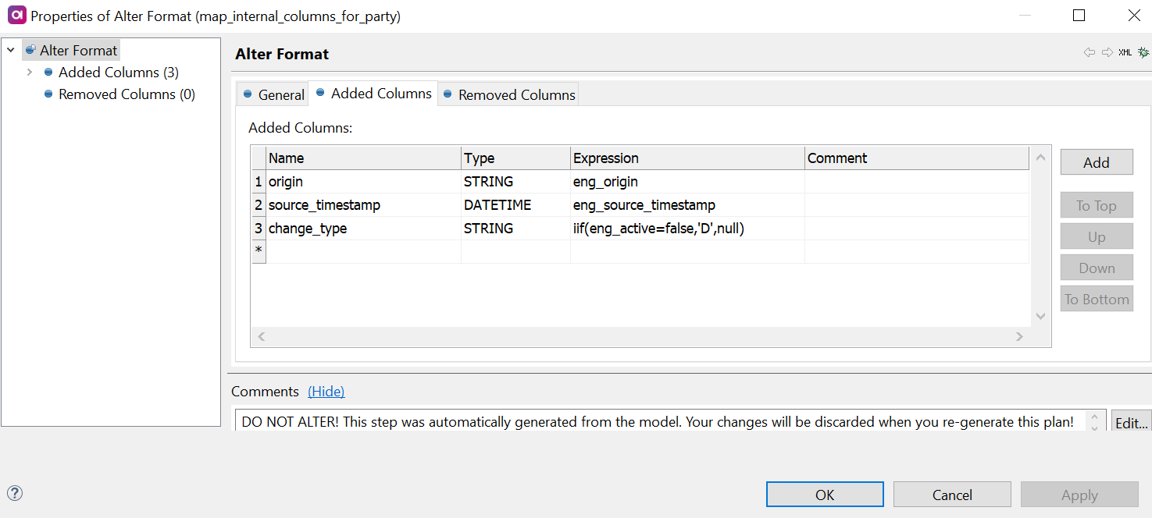This screenshot has width=1152, height=518.
Task: Cancel the properties dialog
Action: click(952, 495)
